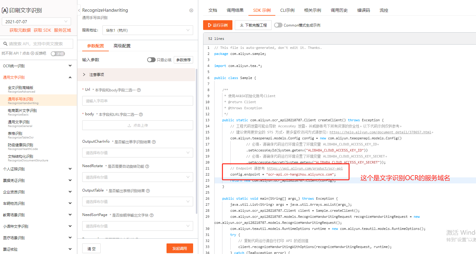Select 全文识别高精版 RecognizeAdvanced item

(x=38, y=89)
